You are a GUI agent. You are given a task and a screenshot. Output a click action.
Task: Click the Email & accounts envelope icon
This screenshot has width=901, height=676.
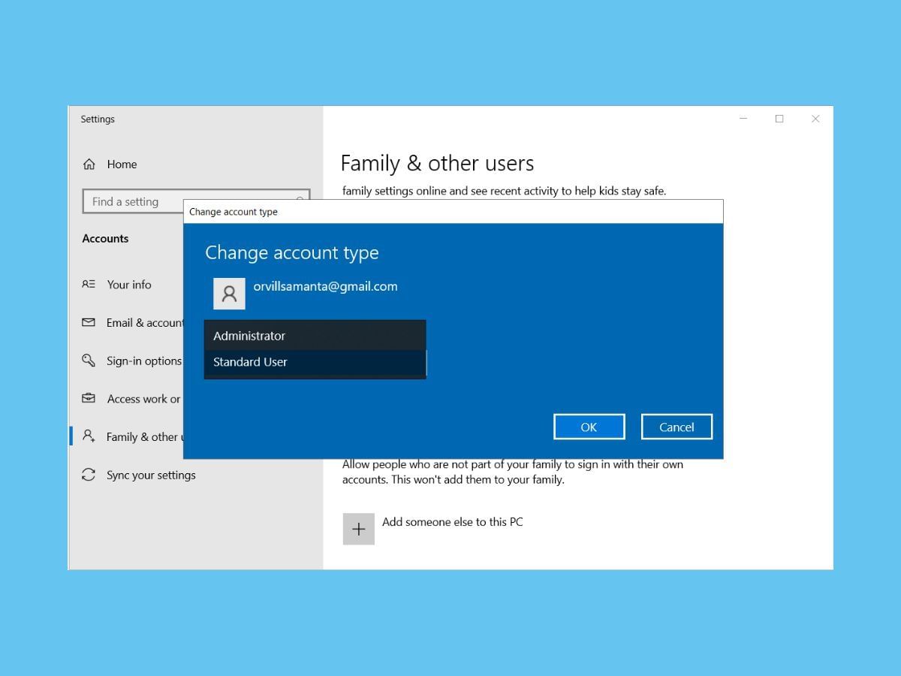pos(89,322)
